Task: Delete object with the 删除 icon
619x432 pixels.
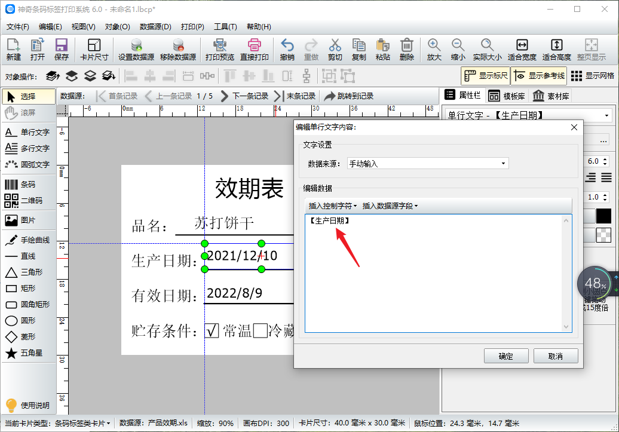Action: point(407,50)
